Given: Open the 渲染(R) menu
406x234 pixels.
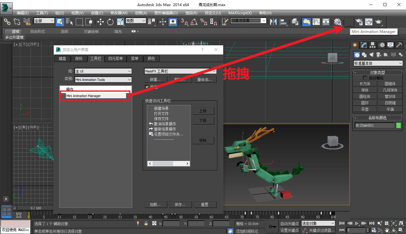Looking at the screenshot, I should pos(191,13).
